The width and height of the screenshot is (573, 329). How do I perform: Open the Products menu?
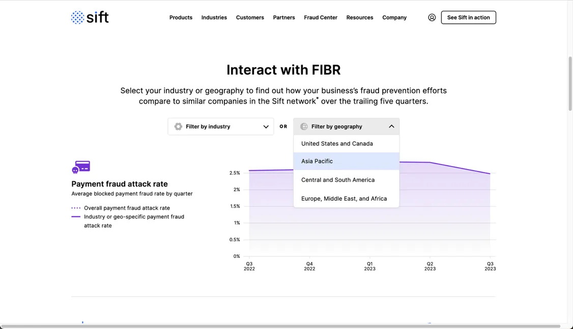pos(181,17)
